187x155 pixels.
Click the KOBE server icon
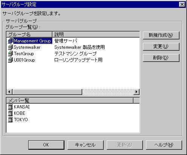(x=10, y=113)
